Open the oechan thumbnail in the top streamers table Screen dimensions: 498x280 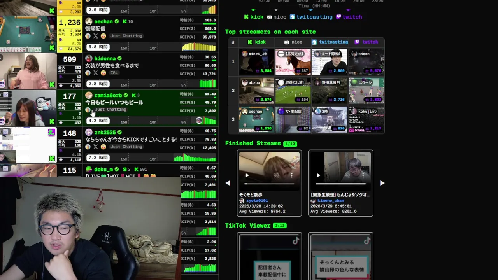[x=256, y=120]
